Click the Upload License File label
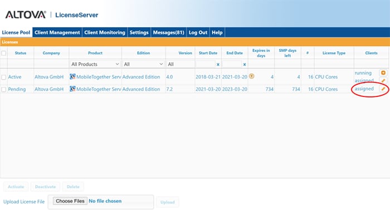This screenshot has height=210, width=390. click(x=24, y=202)
